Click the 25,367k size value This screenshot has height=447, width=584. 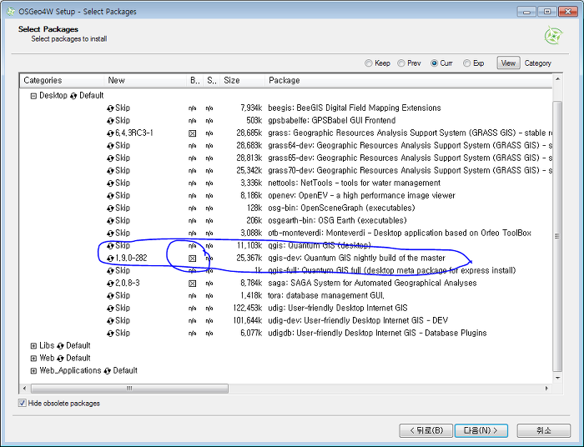(x=249, y=258)
